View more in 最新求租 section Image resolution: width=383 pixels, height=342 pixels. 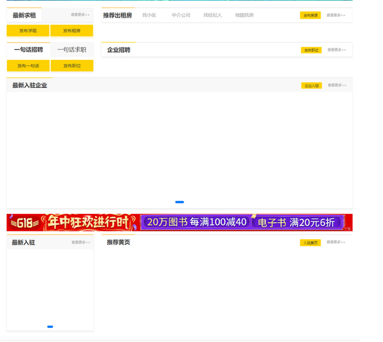pyautogui.click(x=80, y=15)
